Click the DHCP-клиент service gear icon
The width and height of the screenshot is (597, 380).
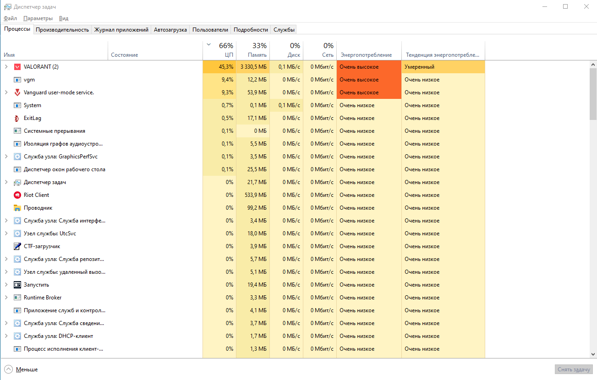pos(17,336)
